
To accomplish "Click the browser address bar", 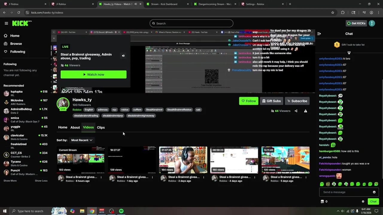I will click(177, 13).
